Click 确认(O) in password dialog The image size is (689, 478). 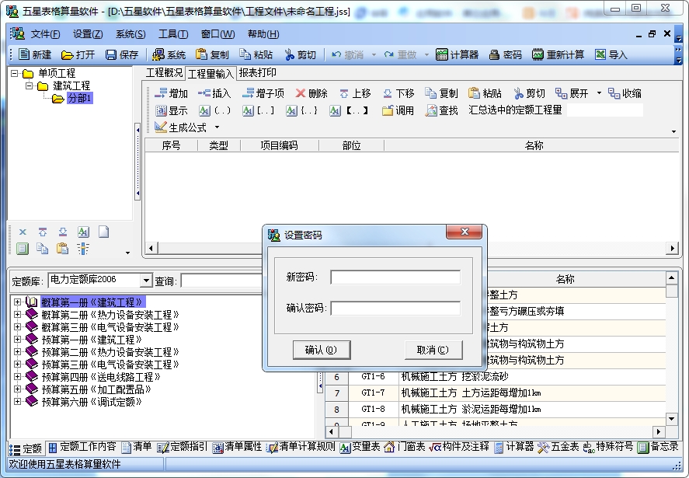[x=322, y=350]
